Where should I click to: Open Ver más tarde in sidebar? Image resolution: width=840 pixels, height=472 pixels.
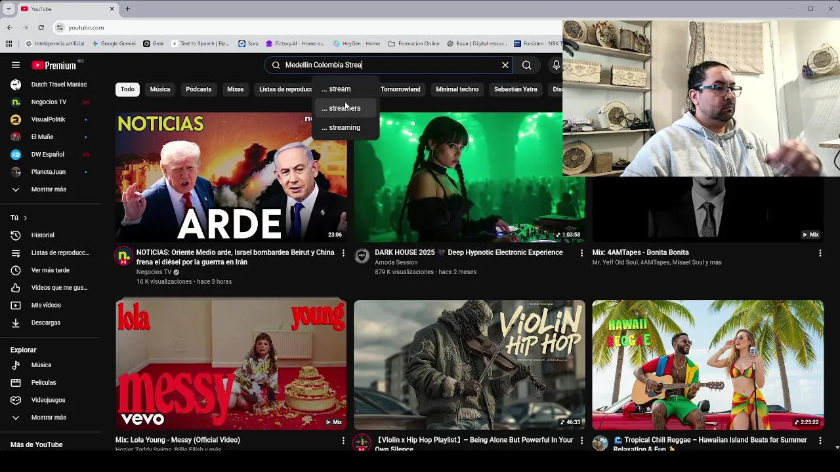(x=50, y=270)
